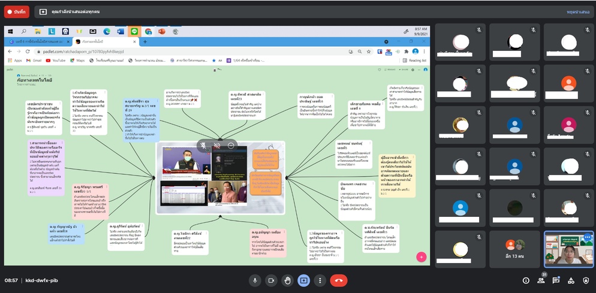Click Padlet pink add post button
The height and width of the screenshot is (293, 596).
421,256
